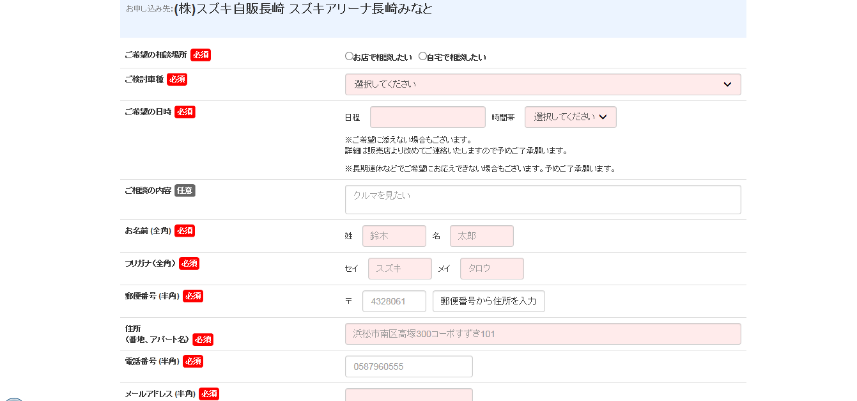The image size is (857, 401).
Task: Click the dealer name スズキアリーナ長崎みなと heading
Action: [303, 9]
